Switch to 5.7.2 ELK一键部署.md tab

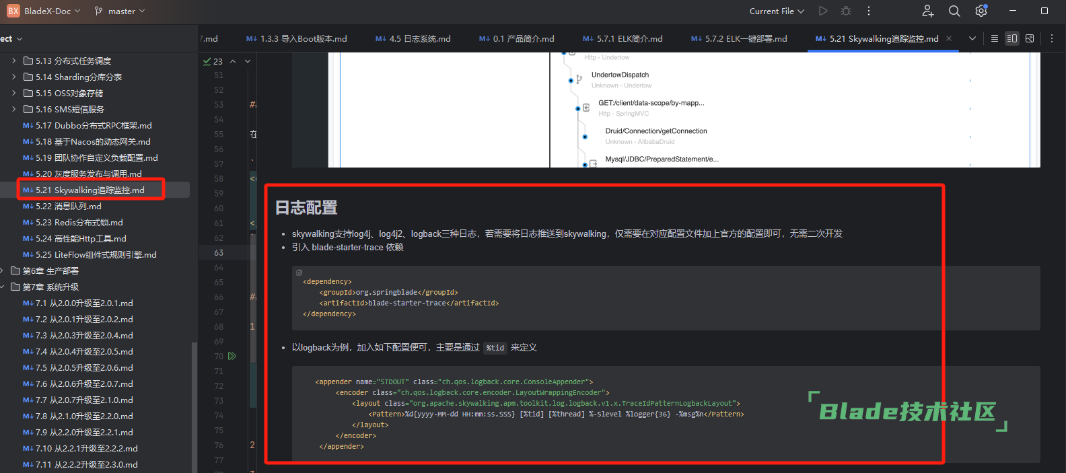coord(739,38)
